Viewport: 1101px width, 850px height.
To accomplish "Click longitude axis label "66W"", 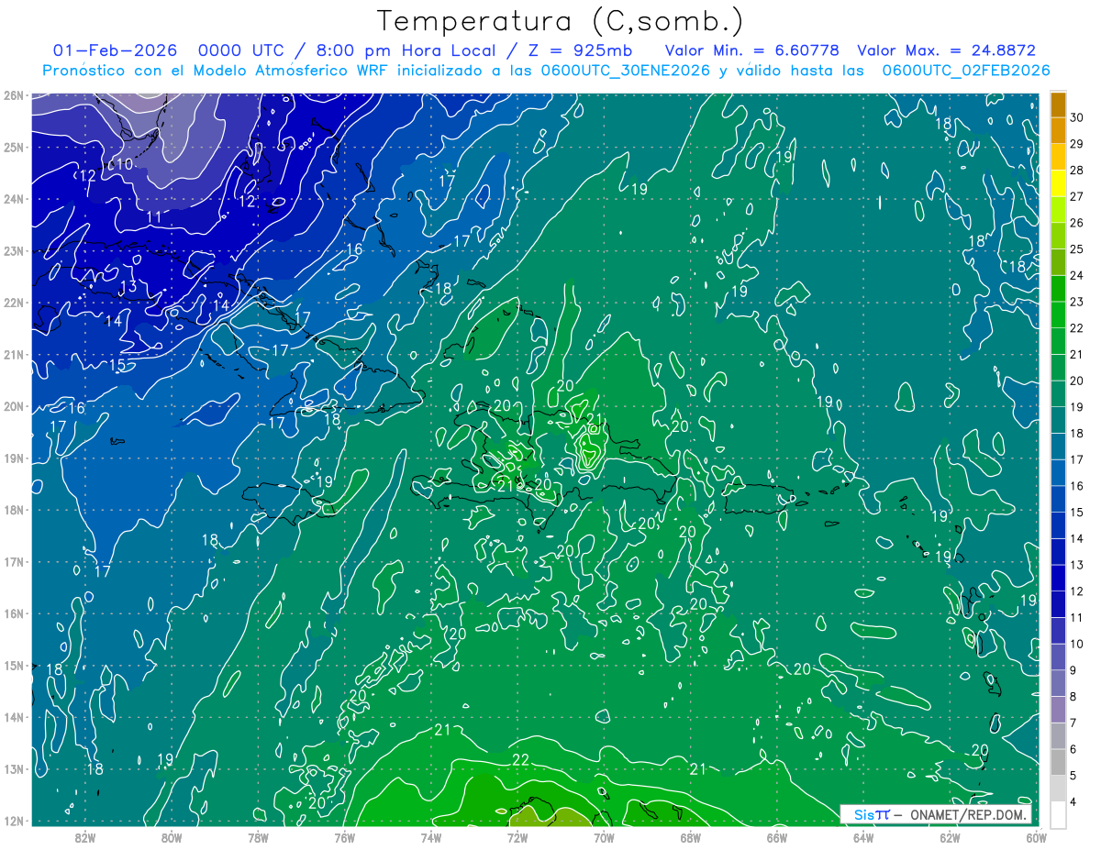I will coord(777,836).
